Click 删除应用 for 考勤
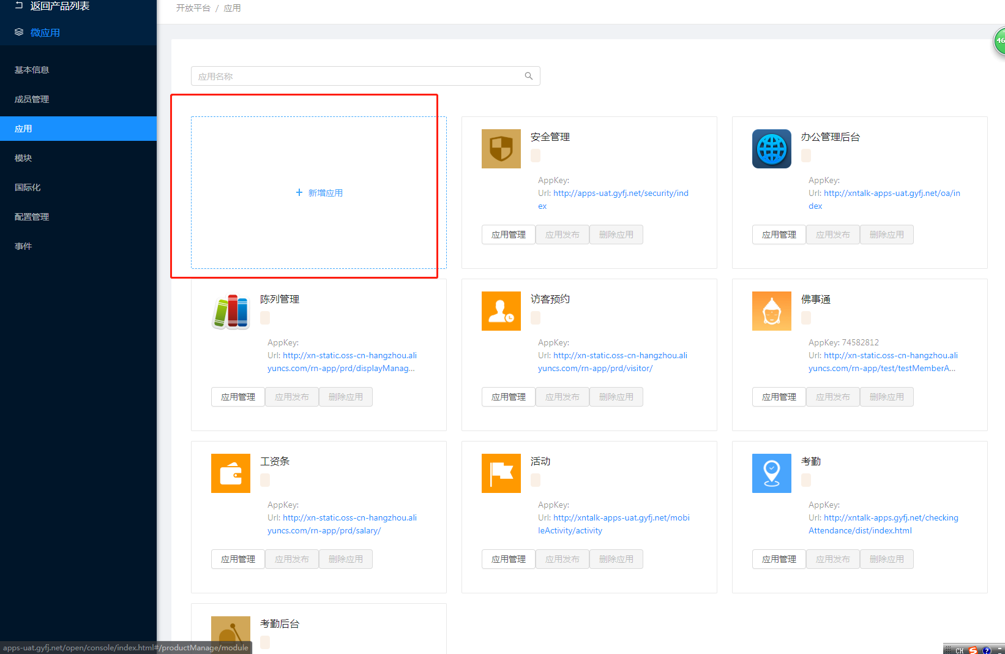 (x=887, y=559)
